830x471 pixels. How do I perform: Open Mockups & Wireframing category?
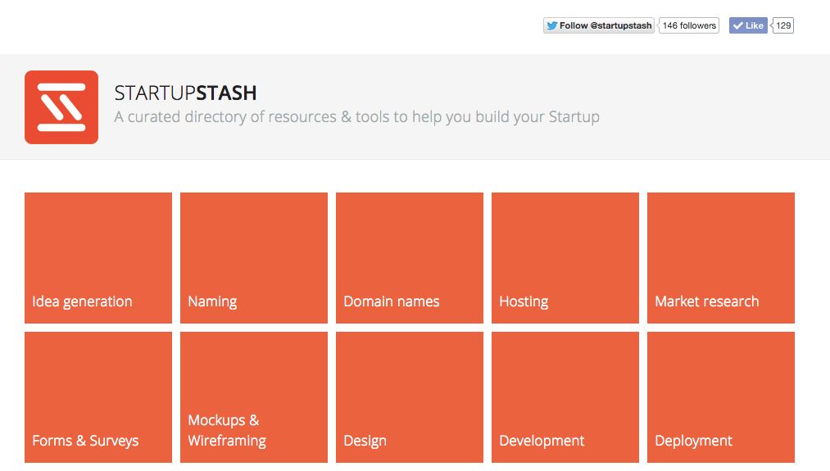coord(254,397)
